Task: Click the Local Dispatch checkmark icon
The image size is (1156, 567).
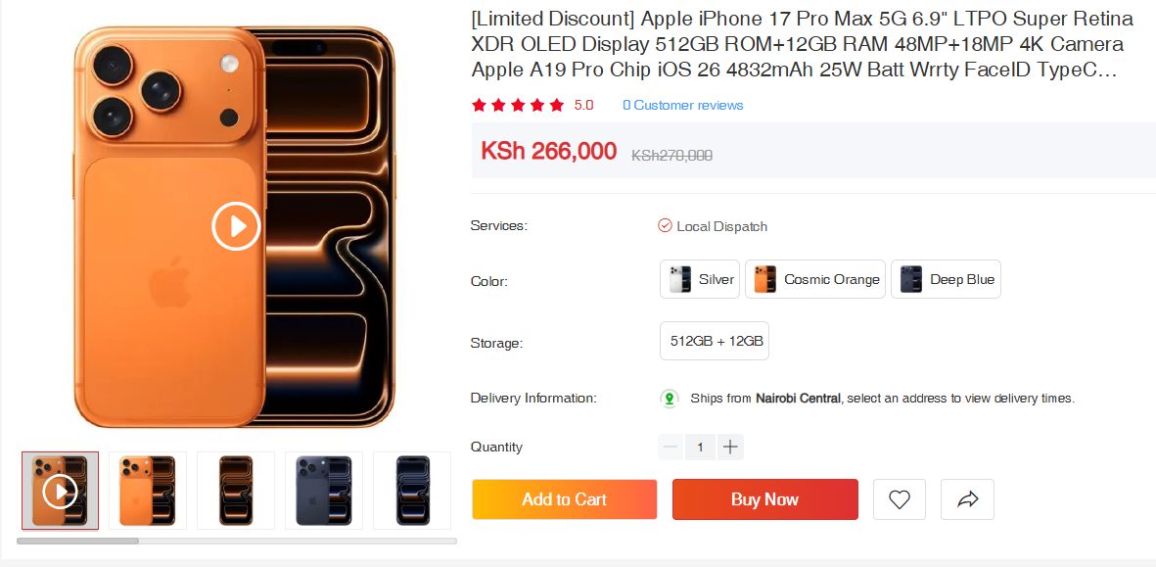Action: coord(665,226)
